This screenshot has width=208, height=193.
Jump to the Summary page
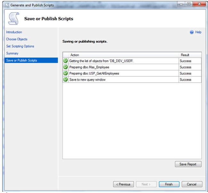12,53
